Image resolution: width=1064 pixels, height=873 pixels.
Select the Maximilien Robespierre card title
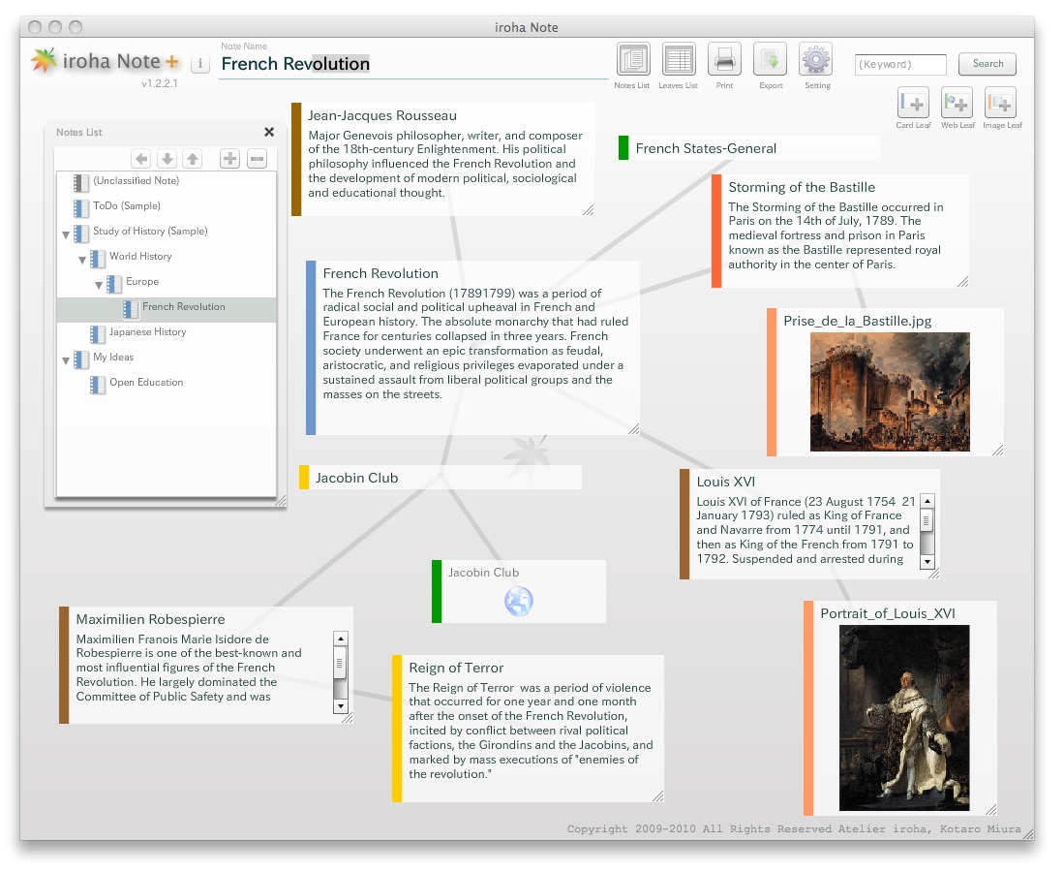pos(150,619)
